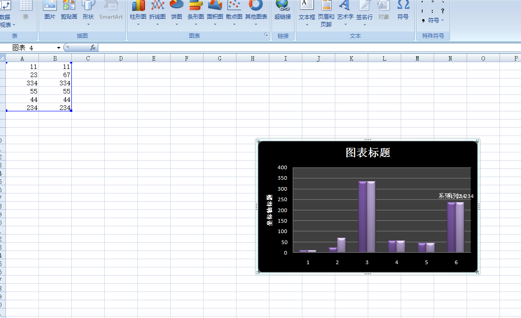
Task: Insert a hyperlink (超链接)
Action: [283, 10]
